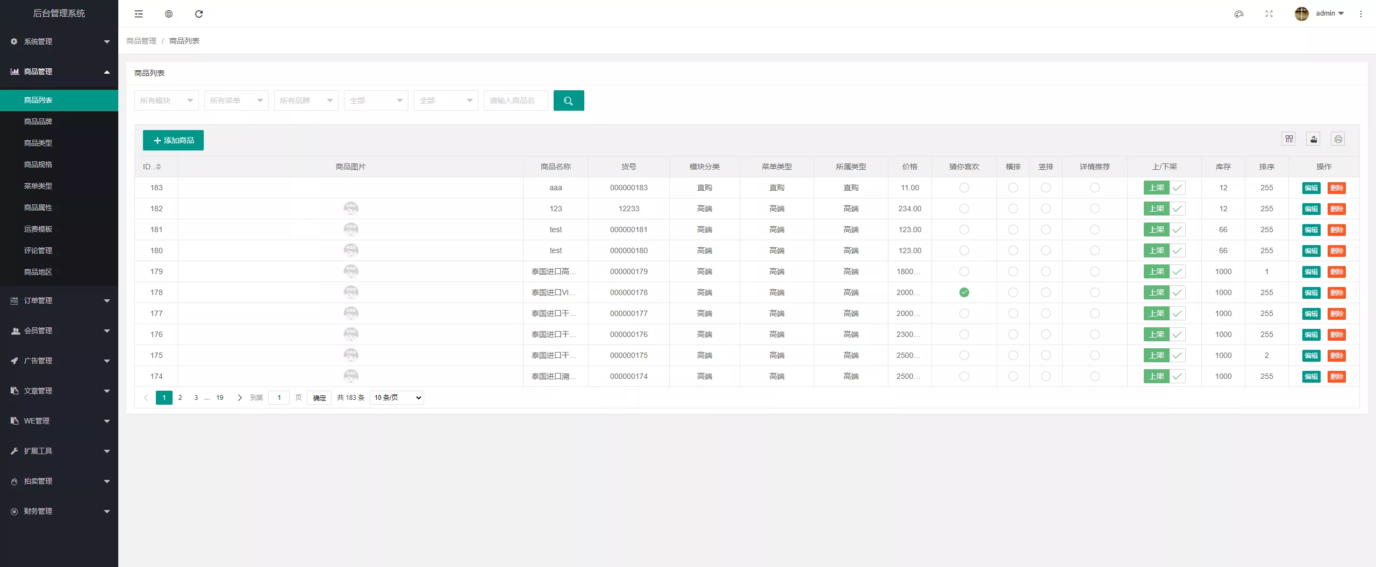Open the 所有模块 dropdown filter

(166, 101)
